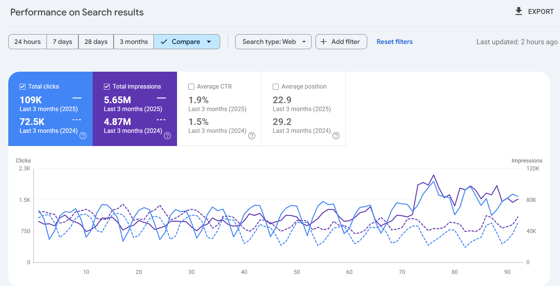Screen dimensions: 560x286
Task: Open help tooltip on Total clicks card
Action: click(x=83, y=136)
